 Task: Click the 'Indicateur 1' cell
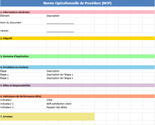tap(23, 104)
